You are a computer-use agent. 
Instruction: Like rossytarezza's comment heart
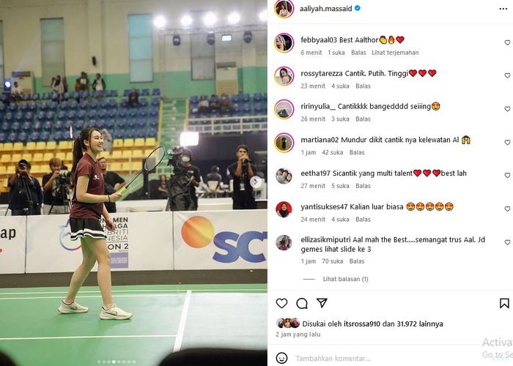(507, 75)
